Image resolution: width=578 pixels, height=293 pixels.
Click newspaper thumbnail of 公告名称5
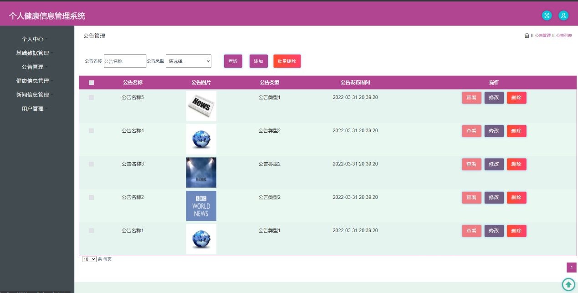tap(201, 106)
